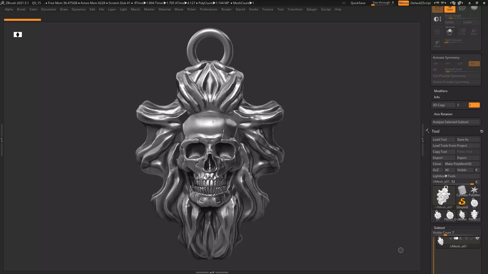Select PM3D_0 round pendant tool thumbnail
This screenshot has width=488, height=274.
tap(450, 216)
